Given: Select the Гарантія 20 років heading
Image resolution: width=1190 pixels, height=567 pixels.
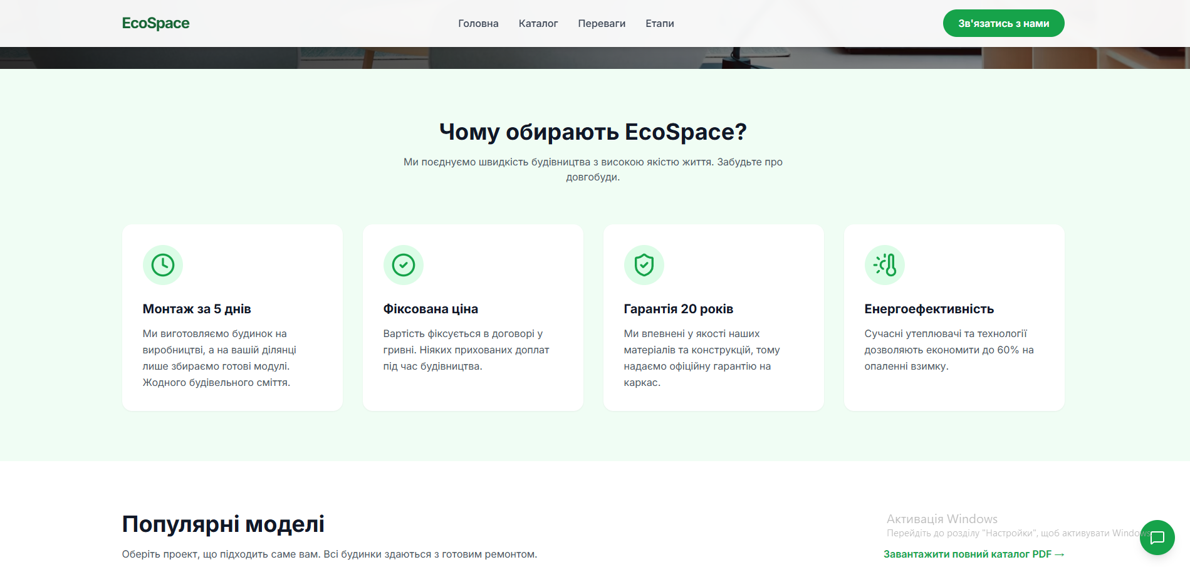Looking at the screenshot, I should 679,309.
